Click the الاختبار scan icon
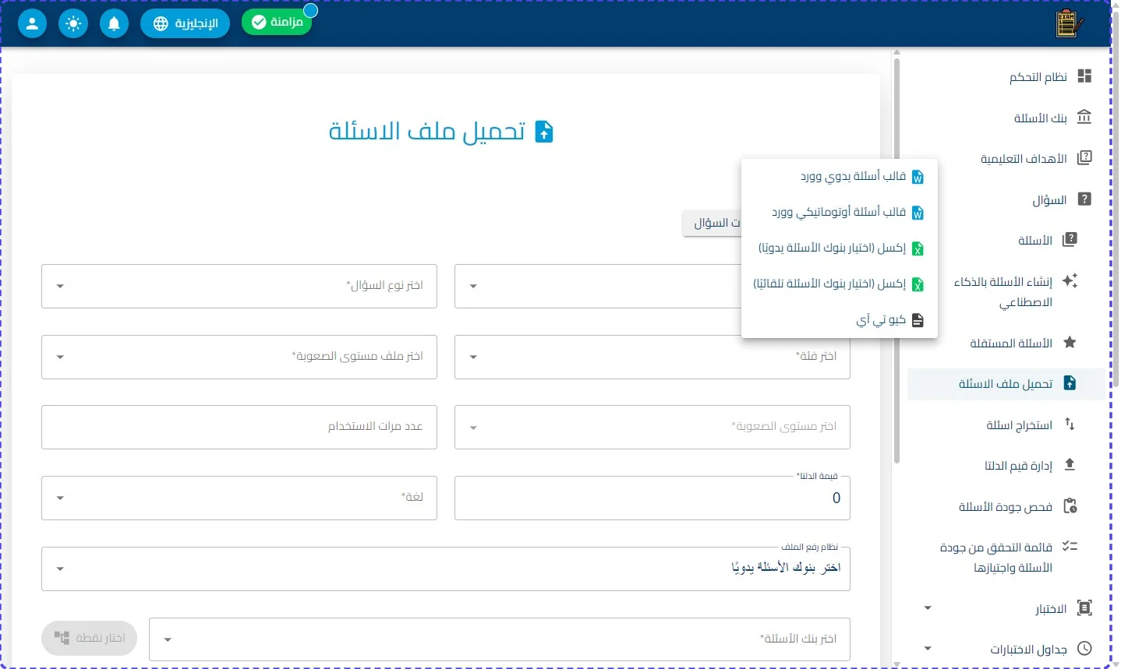1121x669 pixels. (1084, 608)
